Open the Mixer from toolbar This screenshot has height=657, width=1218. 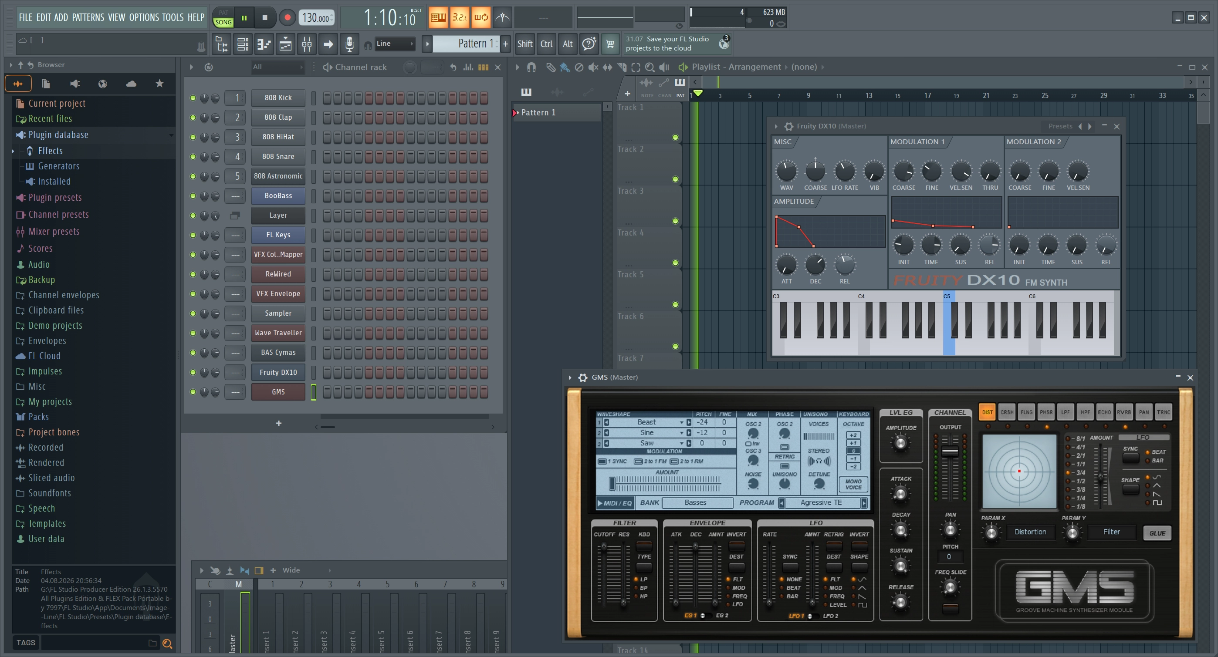(x=306, y=44)
